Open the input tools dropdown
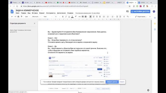The image size is (166, 93). (x=129, y=17)
